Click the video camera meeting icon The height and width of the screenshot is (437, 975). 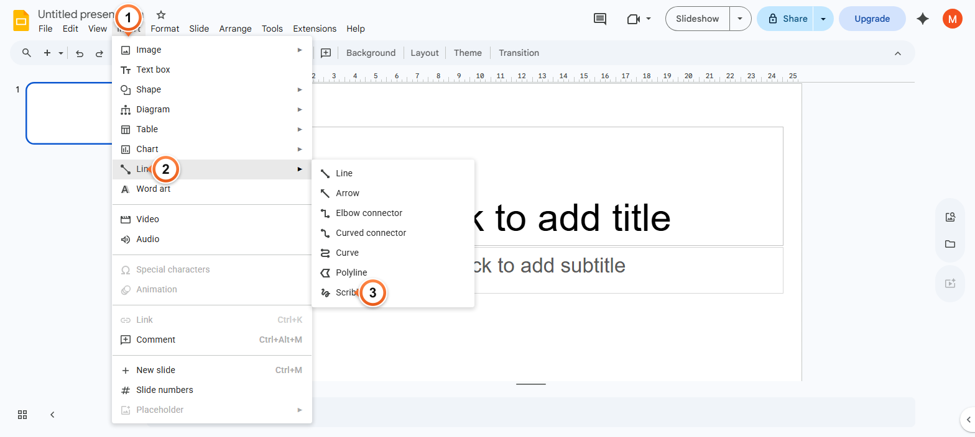(634, 19)
